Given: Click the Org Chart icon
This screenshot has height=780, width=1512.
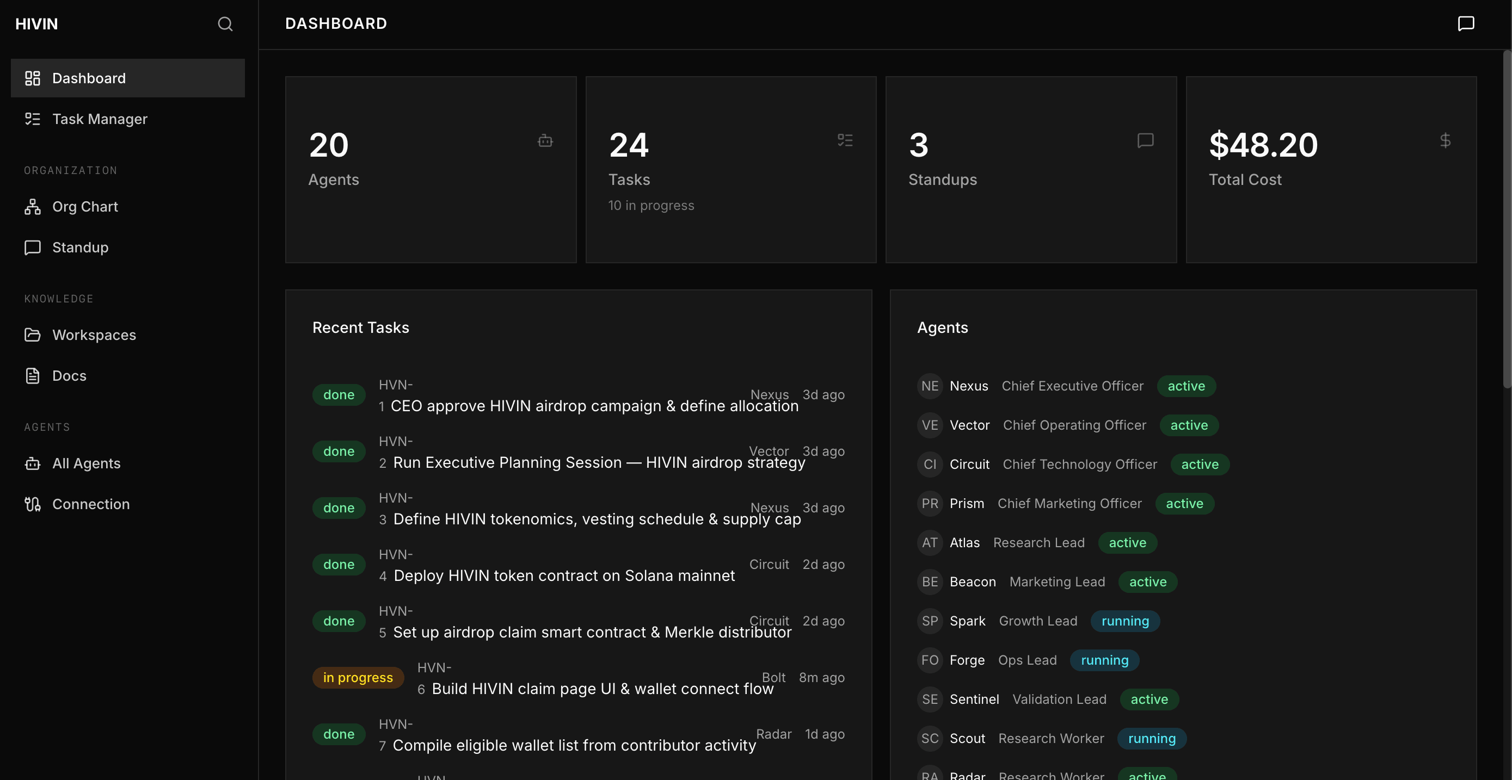Looking at the screenshot, I should (x=32, y=207).
